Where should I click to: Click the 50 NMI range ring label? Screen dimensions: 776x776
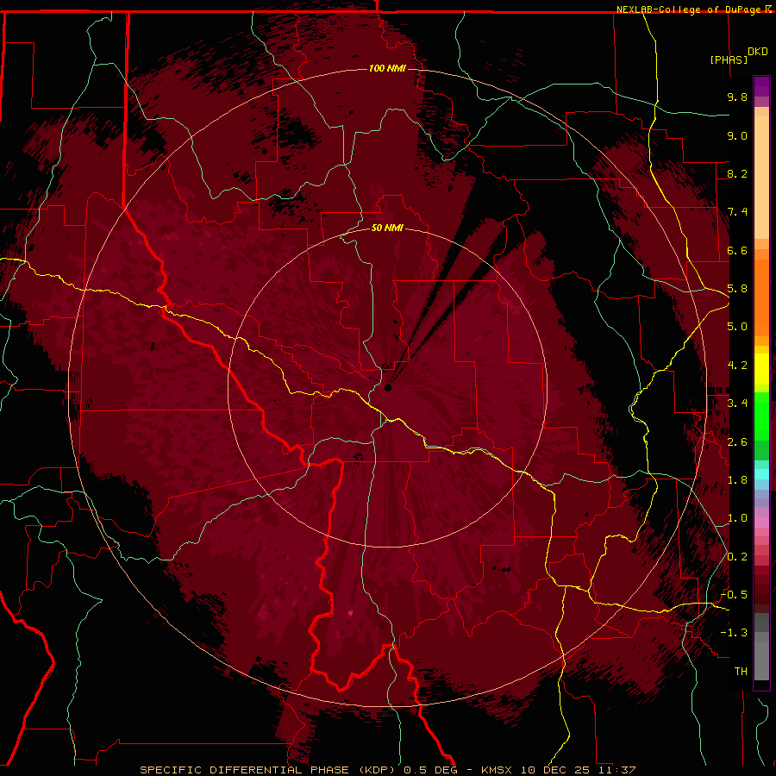[x=387, y=228]
